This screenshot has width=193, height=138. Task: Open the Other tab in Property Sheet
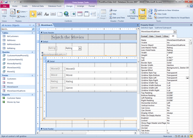coord(166,36)
